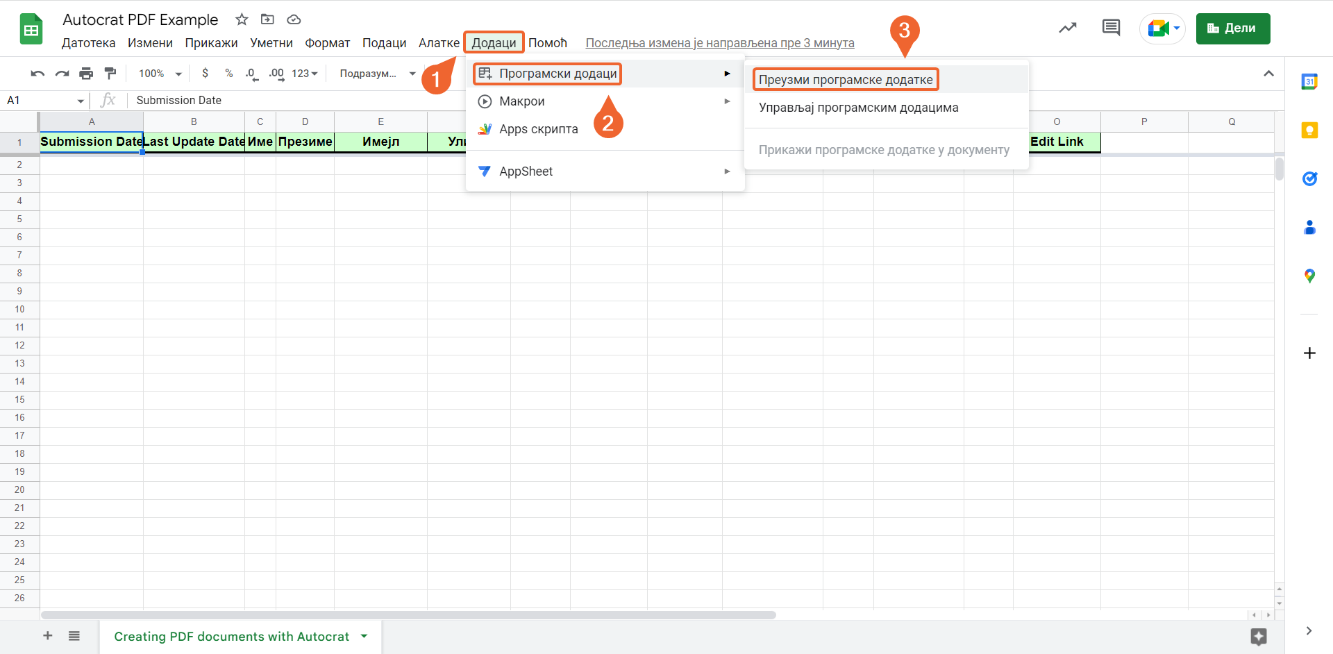
Task: Click the document title Autocrat PDF Example
Action: [140, 19]
